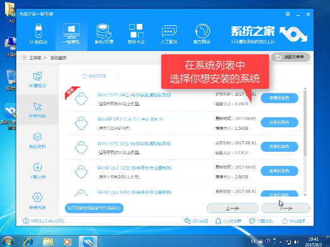Select the 一键装机 one-click install icon
The image size is (330, 247).
click(71, 33)
